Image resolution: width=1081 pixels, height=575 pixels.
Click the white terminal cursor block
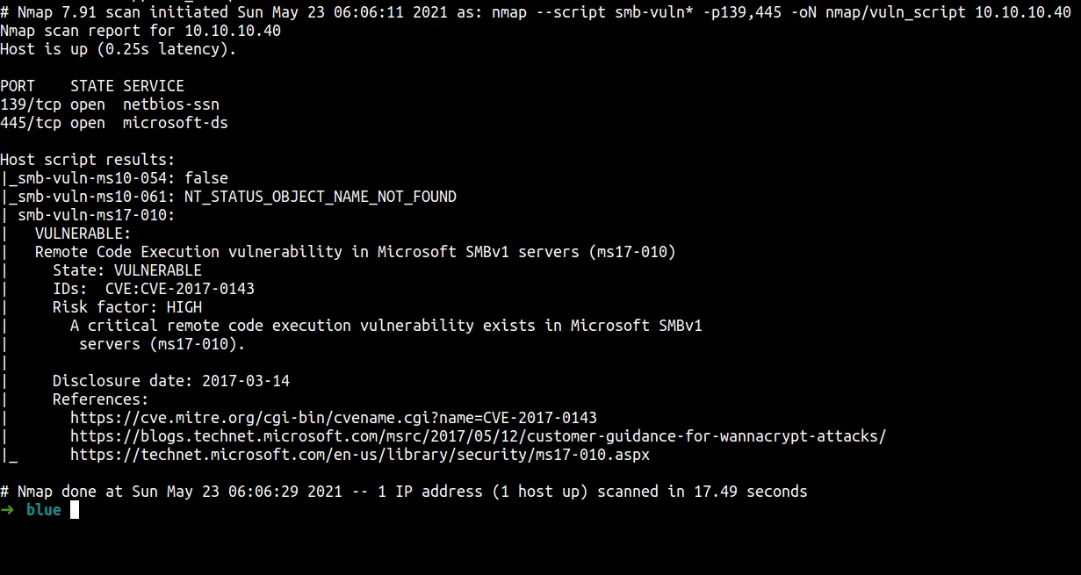click(x=75, y=510)
